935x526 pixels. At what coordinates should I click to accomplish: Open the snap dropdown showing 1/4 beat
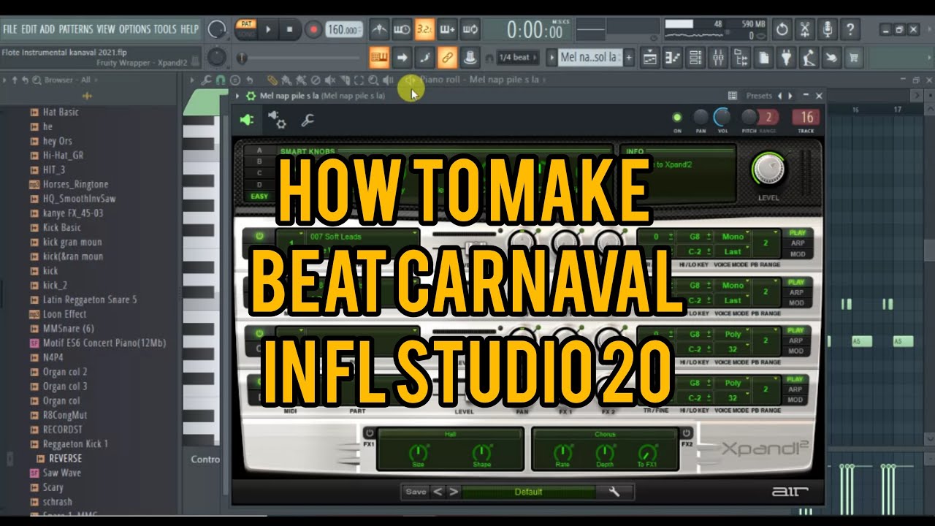518,57
